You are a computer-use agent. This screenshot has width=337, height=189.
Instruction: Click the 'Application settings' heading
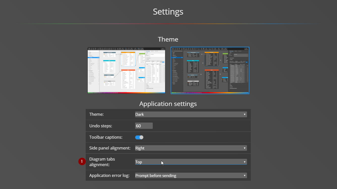168,104
